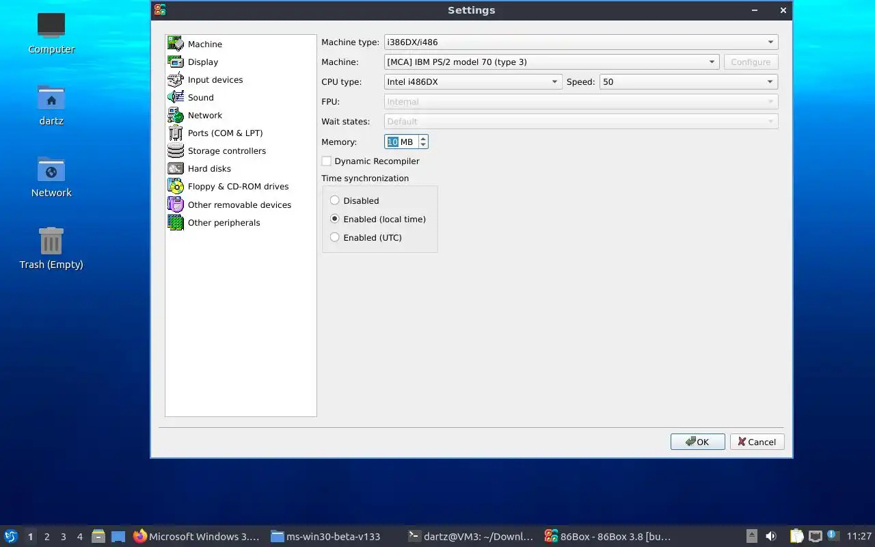Open Other removable devices icon
This screenshot has height=547, width=875.
click(x=176, y=204)
